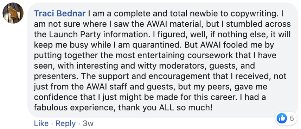Click the word 'confidence' in the comment

coord(53,97)
